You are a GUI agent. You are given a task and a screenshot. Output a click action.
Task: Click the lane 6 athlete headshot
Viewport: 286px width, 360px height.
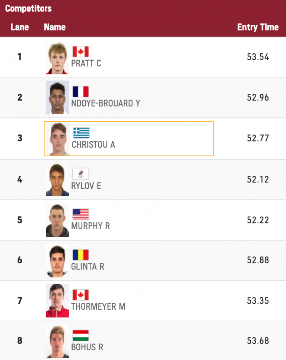58,261
